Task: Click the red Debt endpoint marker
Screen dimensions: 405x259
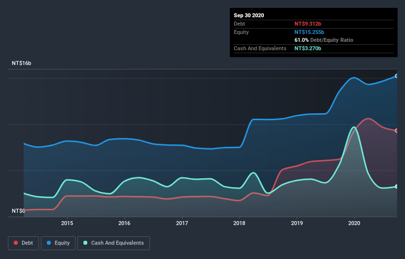Action: (397, 130)
